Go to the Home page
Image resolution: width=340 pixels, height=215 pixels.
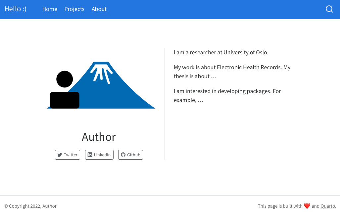[x=50, y=9]
